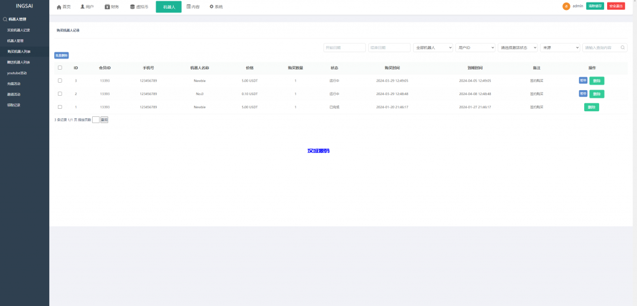Click the search magnifier icon in query box

(623, 47)
